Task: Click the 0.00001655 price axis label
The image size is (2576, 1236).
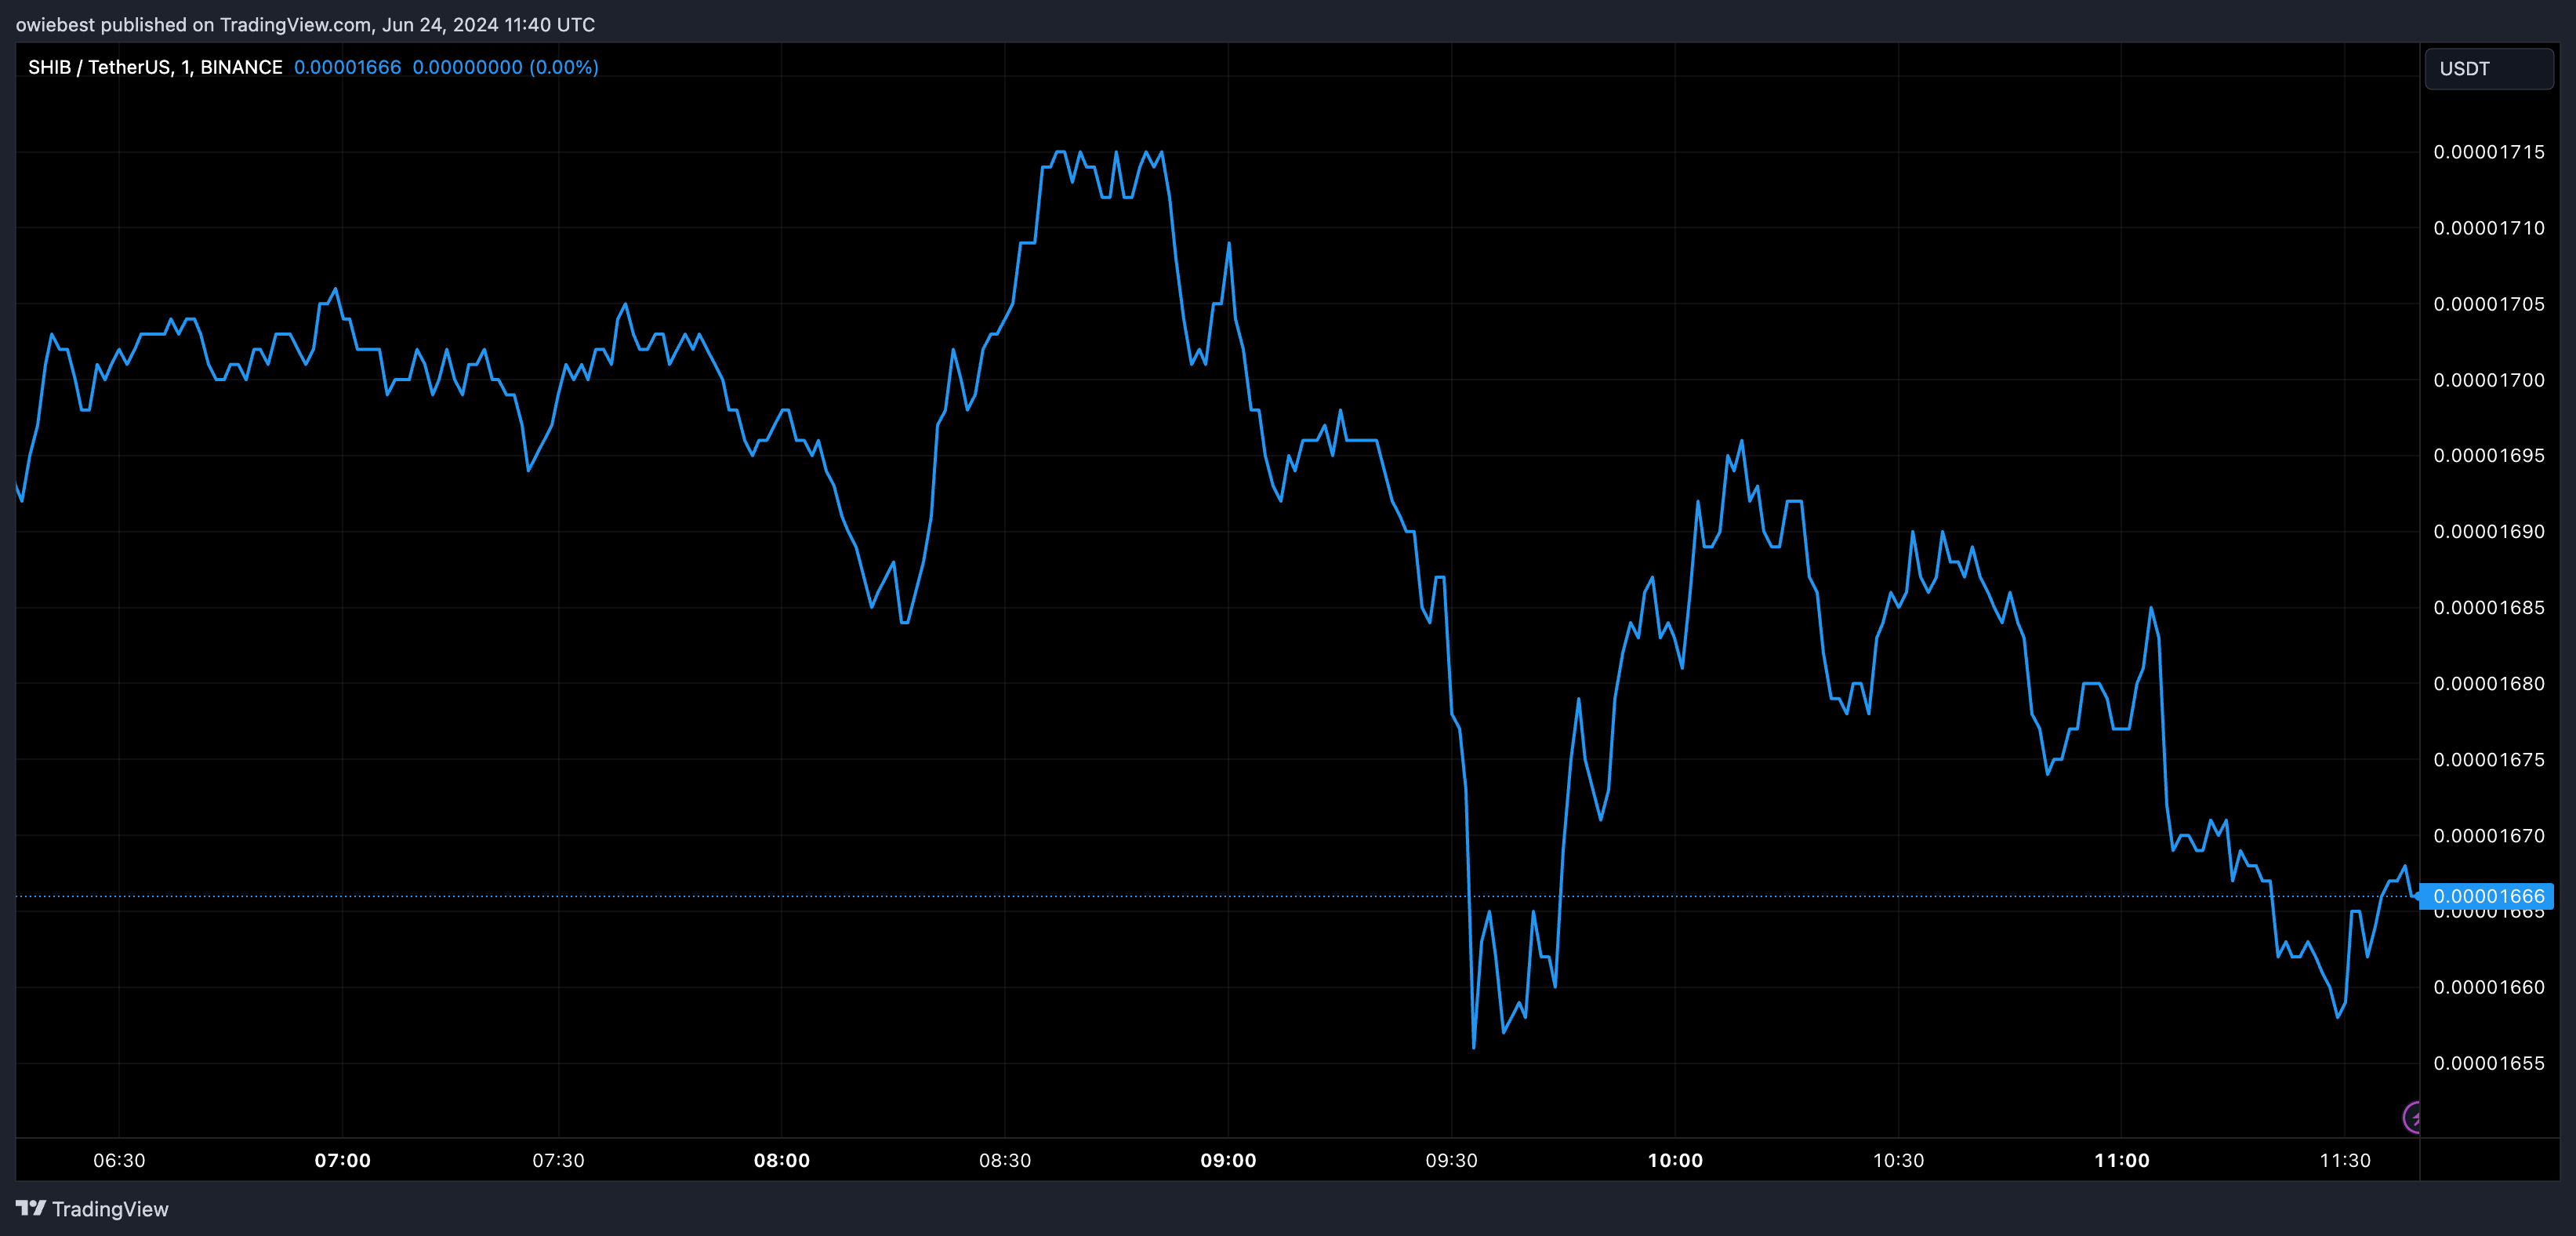Action: (x=2488, y=1063)
